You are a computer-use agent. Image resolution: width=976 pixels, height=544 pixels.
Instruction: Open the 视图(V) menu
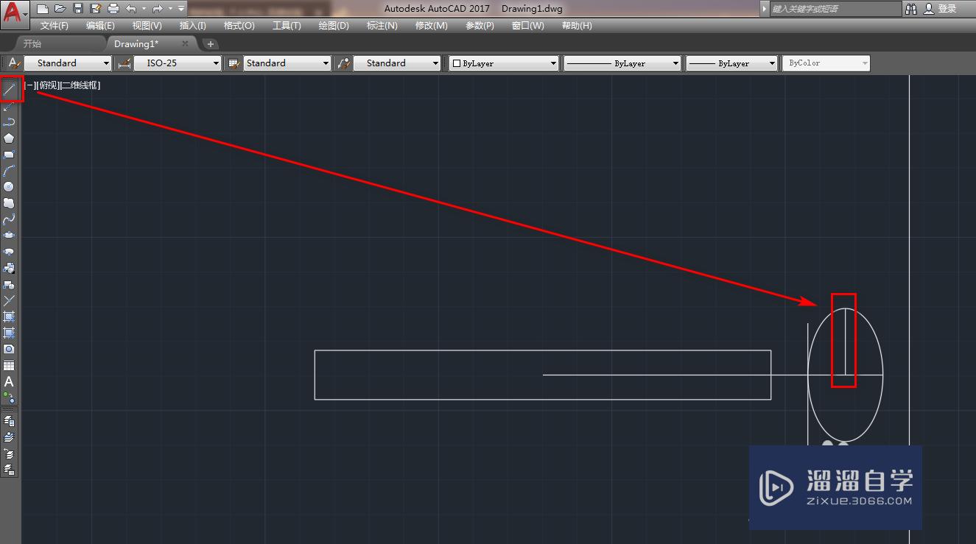coord(147,26)
